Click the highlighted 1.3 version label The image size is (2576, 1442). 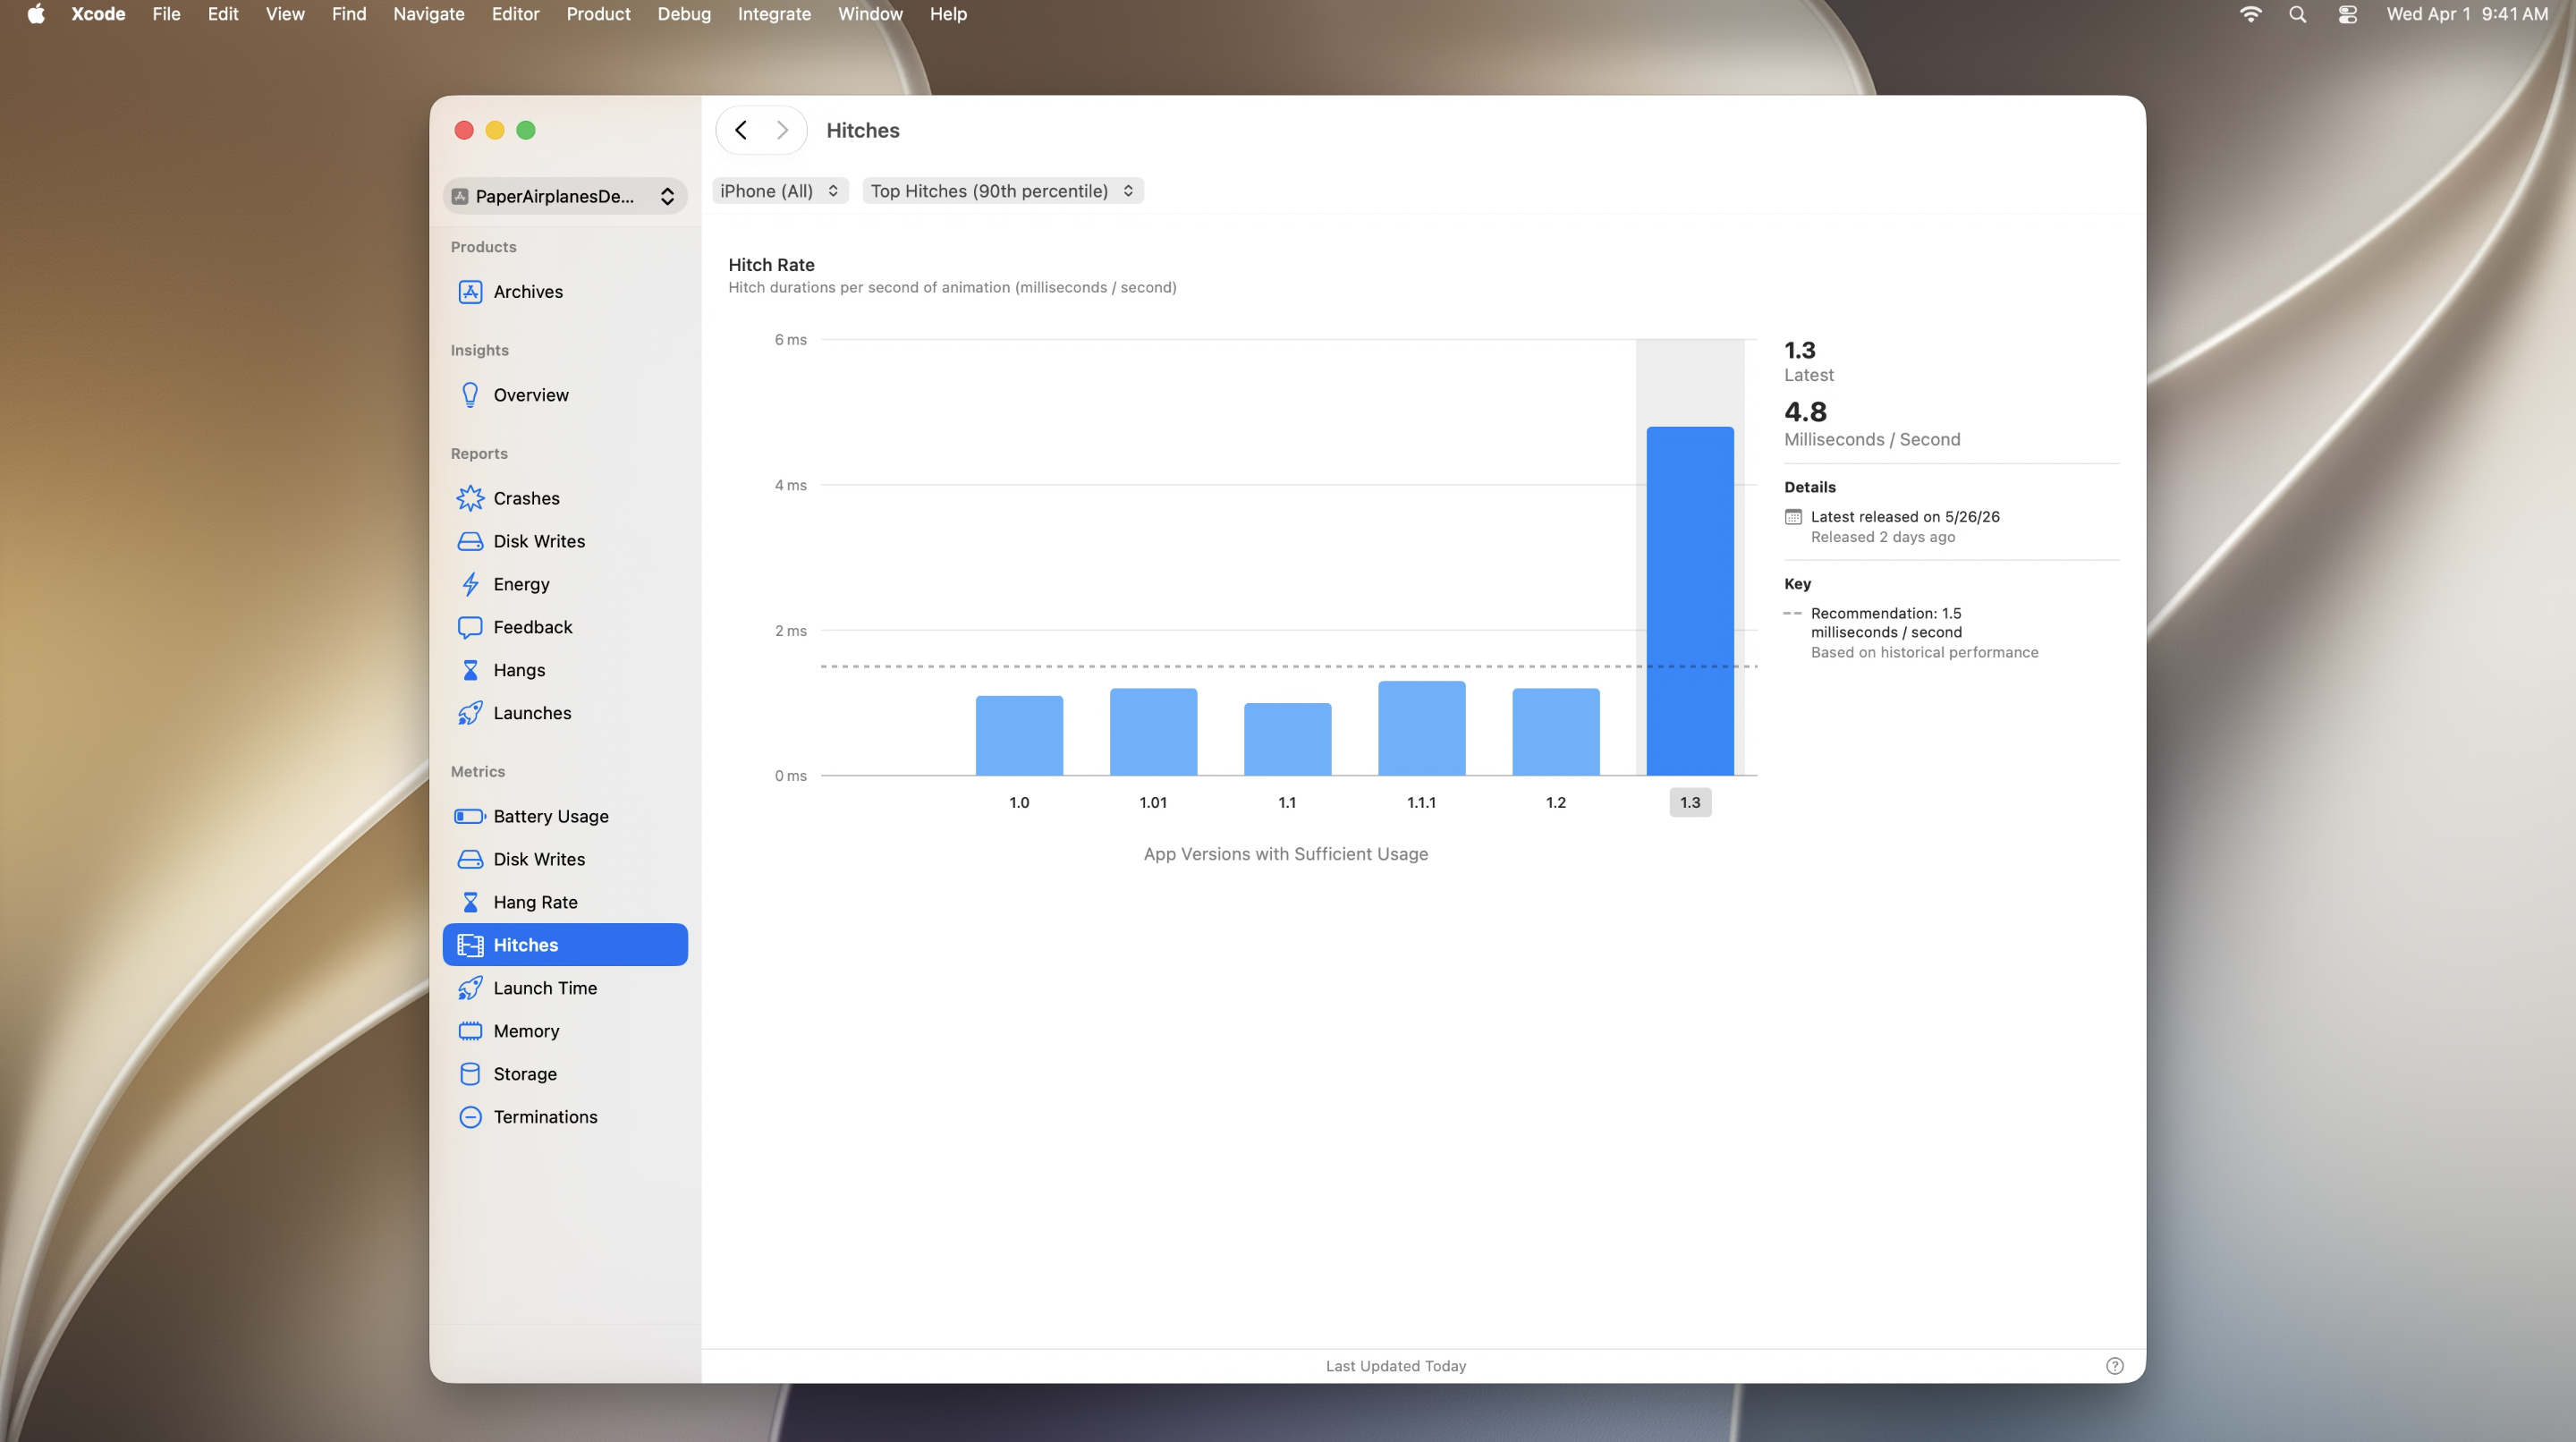1690,802
